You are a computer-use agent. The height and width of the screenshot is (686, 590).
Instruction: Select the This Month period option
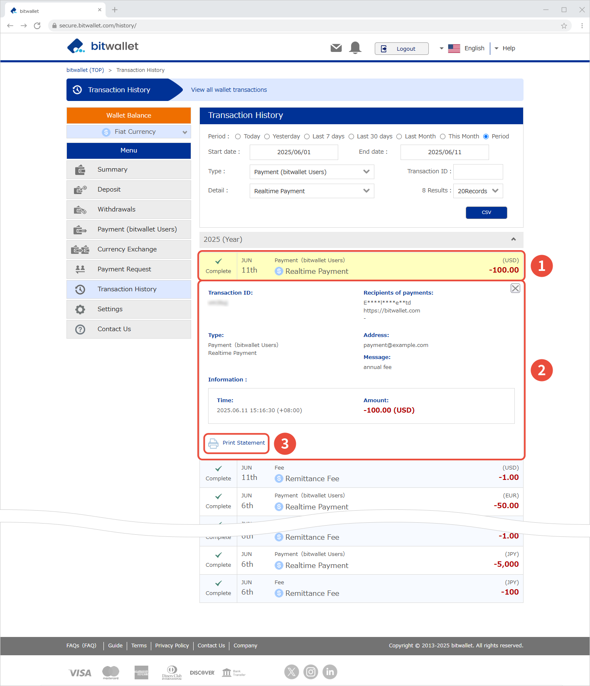(x=443, y=137)
